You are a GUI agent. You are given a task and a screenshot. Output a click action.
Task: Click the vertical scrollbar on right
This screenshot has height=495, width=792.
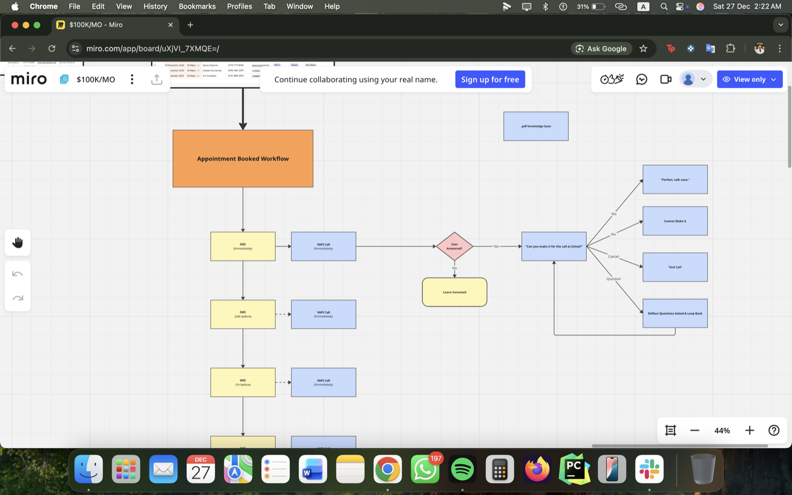click(x=789, y=126)
